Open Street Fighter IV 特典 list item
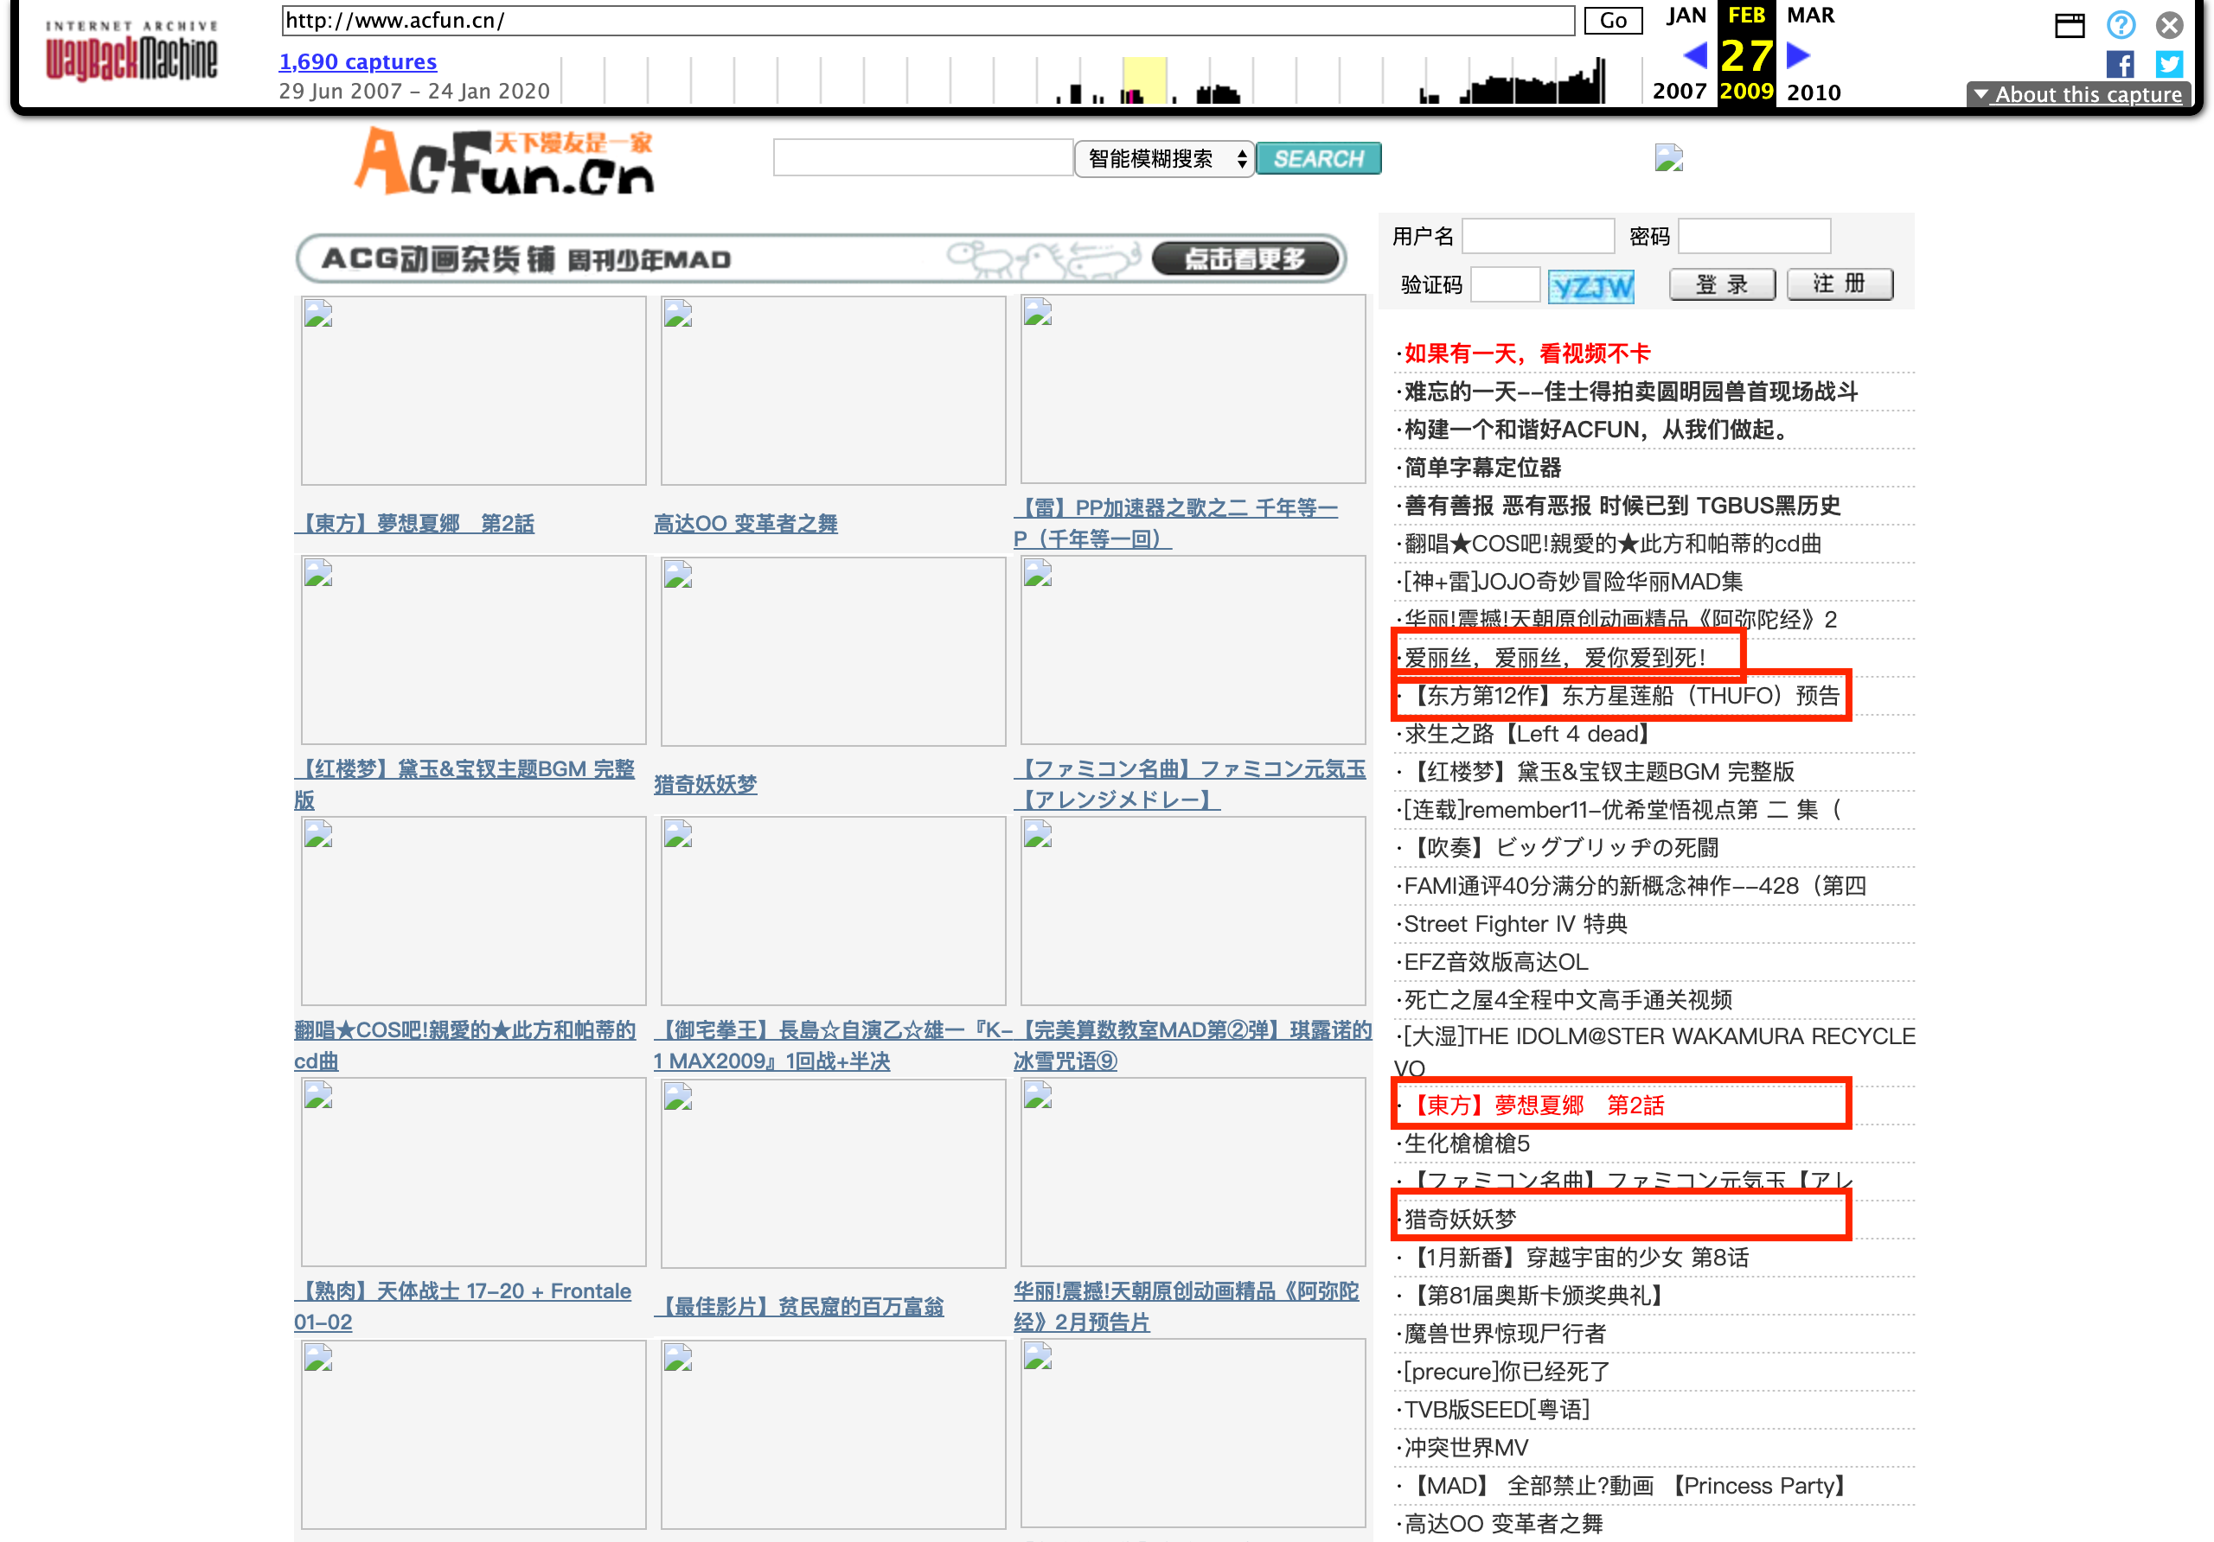The image size is (2214, 1542). click(1515, 924)
